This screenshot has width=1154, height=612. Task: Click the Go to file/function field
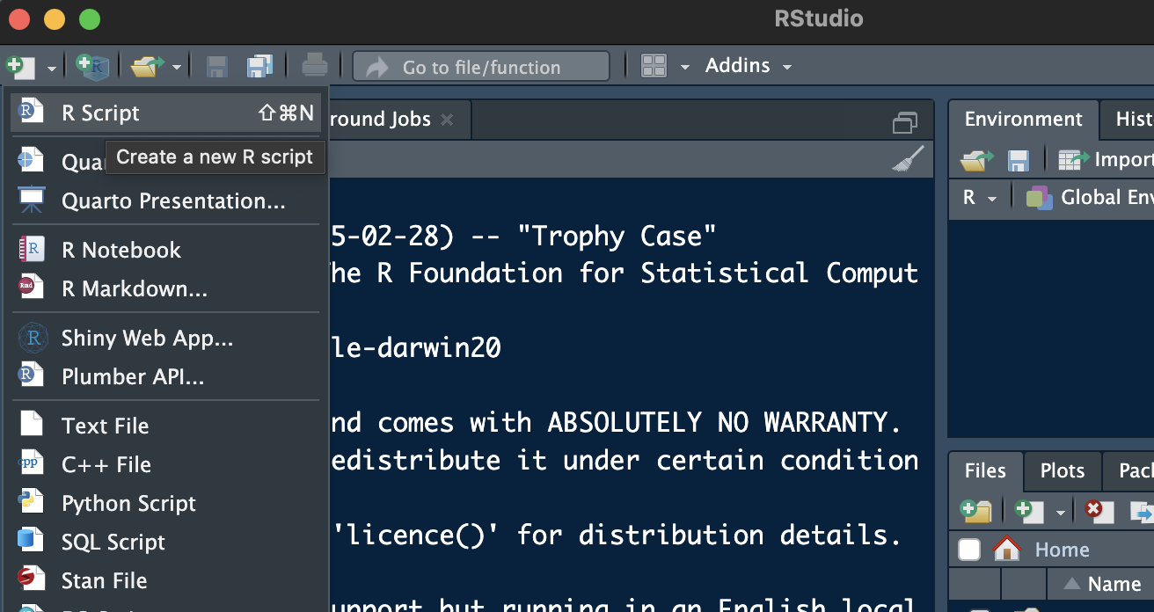click(x=481, y=66)
